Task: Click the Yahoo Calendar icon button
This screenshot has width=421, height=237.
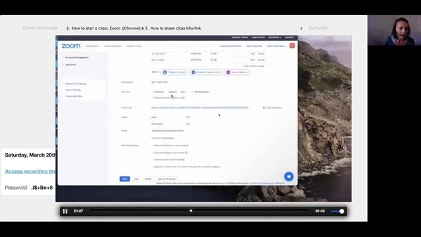Action: pos(237,72)
